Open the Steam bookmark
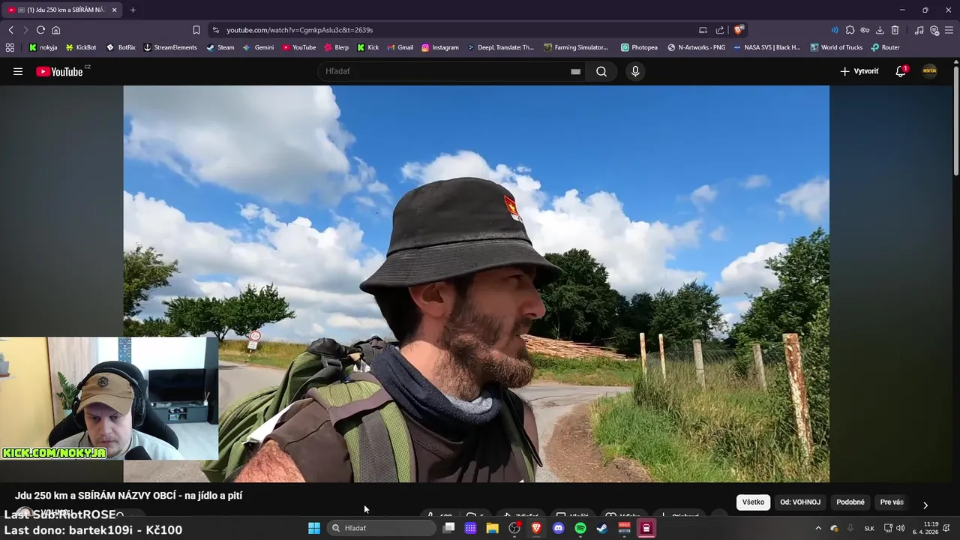Image resolution: width=960 pixels, height=540 pixels. click(x=220, y=47)
